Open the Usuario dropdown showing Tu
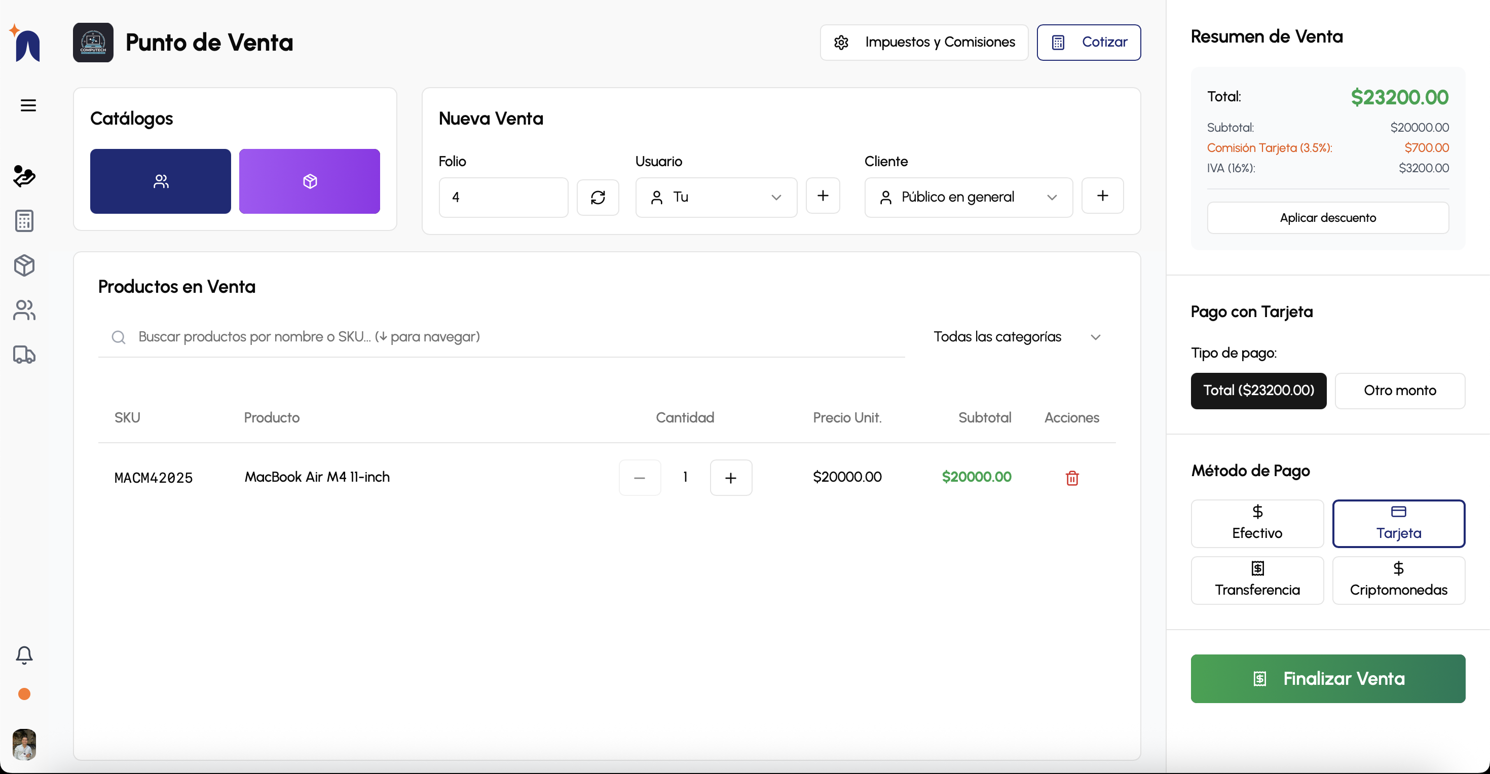This screenshot has height=774, width=1490. pyautogui.click(x=716, y=197)
